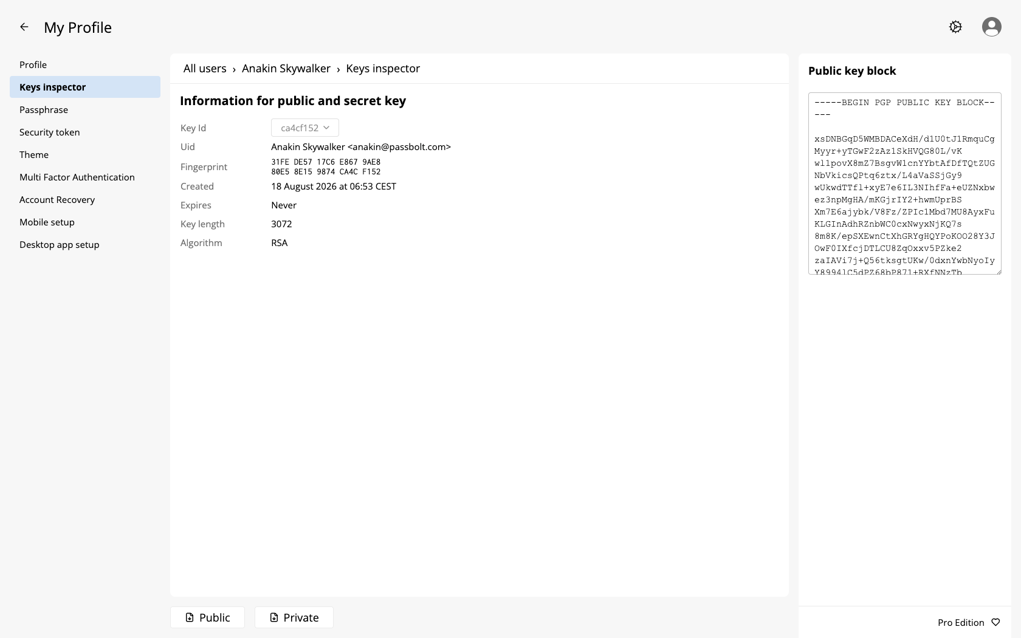Open settings gear icon
1021x638 pixels.
tap(955, 27)
